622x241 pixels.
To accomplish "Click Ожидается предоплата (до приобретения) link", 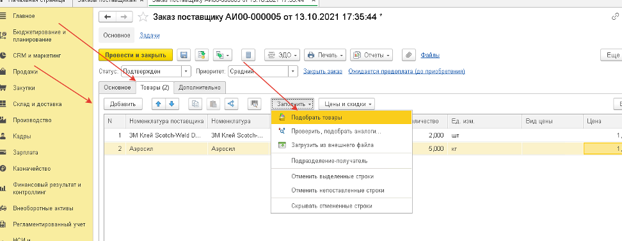I will pyautogui.click(x=406, y=72).
